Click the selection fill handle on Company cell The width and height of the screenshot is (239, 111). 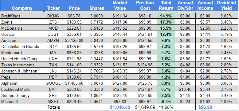coord(44,11)
